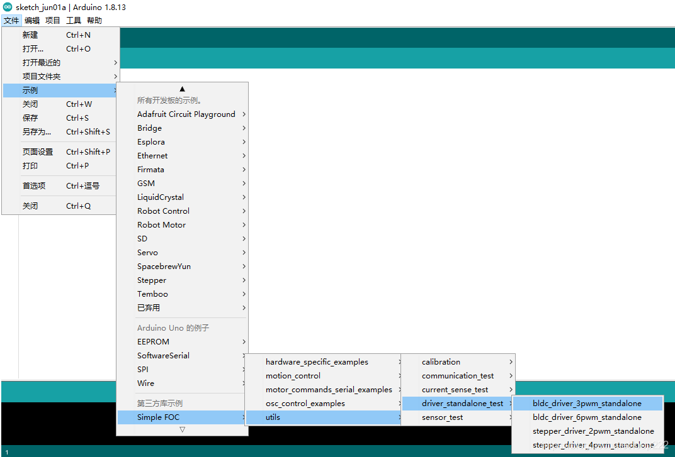Expand GSM examples
Image resolution: width=675 pixels, height=457 pixels.
[182, 183]
